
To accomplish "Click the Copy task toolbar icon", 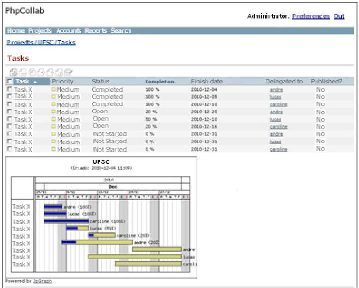I will 32,73.
